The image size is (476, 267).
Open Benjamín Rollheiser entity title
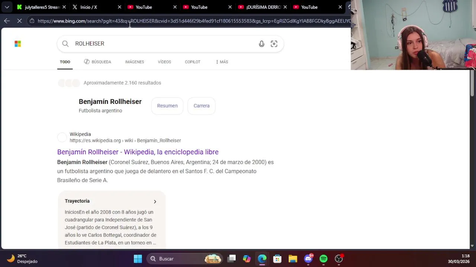[x=110, y=102]
